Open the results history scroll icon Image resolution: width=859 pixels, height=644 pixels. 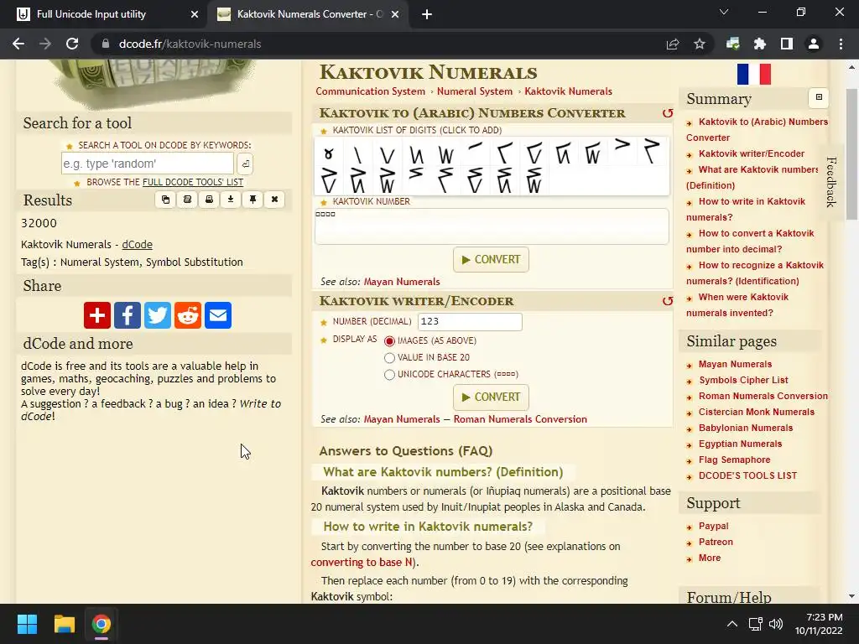(187, 200)
